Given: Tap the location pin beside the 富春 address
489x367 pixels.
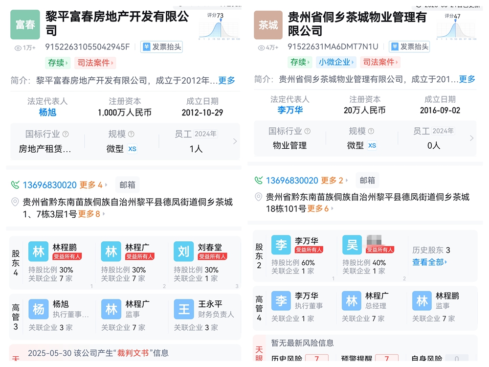Looking at the screenshot, I should (x=15, y=202).
